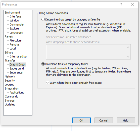Click the Help button

126,120
